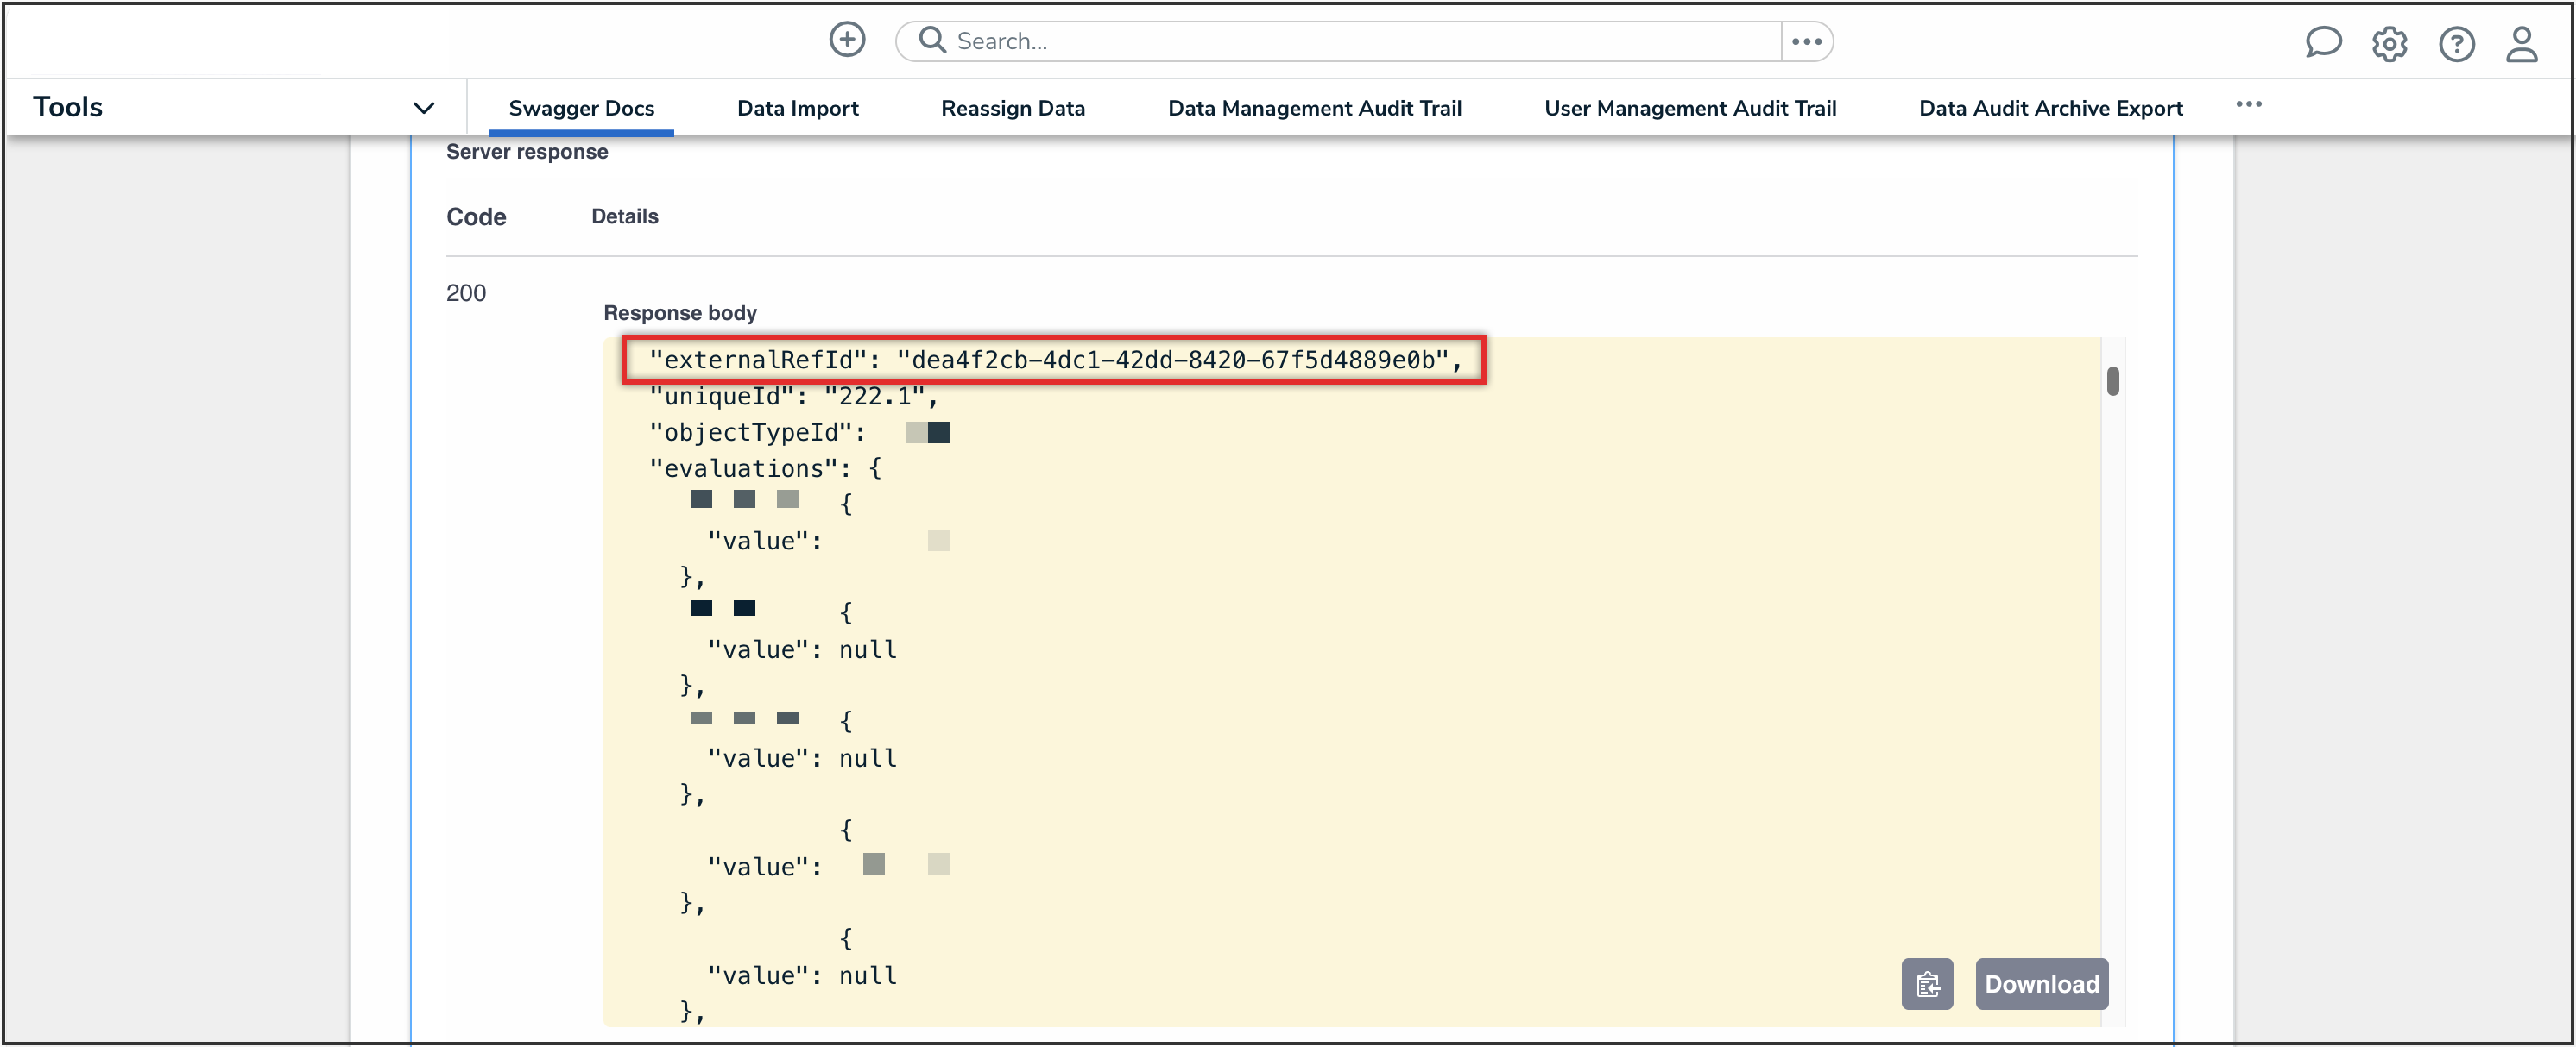Select Data Management Audit Trail tab

click(x=1314, y=108)
